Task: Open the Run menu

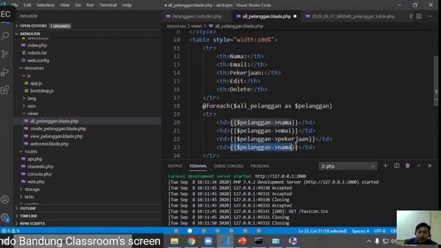Action: (x=90, y=5)
